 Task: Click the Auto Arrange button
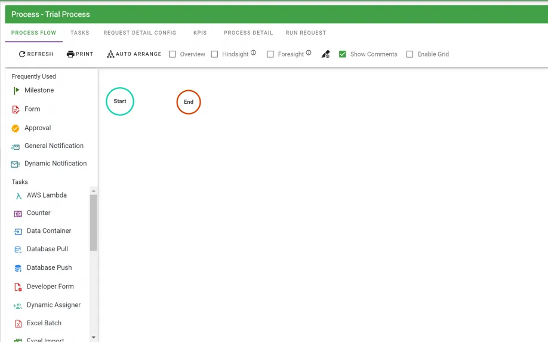click(134, 54)
